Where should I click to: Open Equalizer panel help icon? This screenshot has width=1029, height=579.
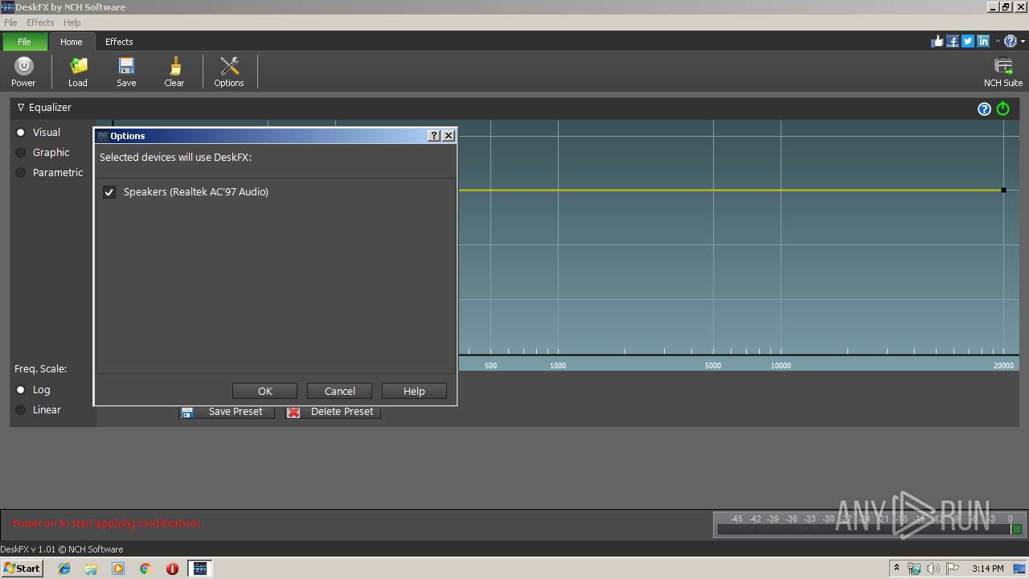pyautogui.click(x=984, y=109)
